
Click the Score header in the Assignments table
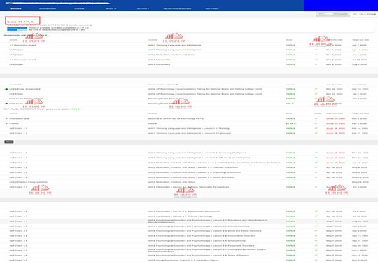coord(289,40)
